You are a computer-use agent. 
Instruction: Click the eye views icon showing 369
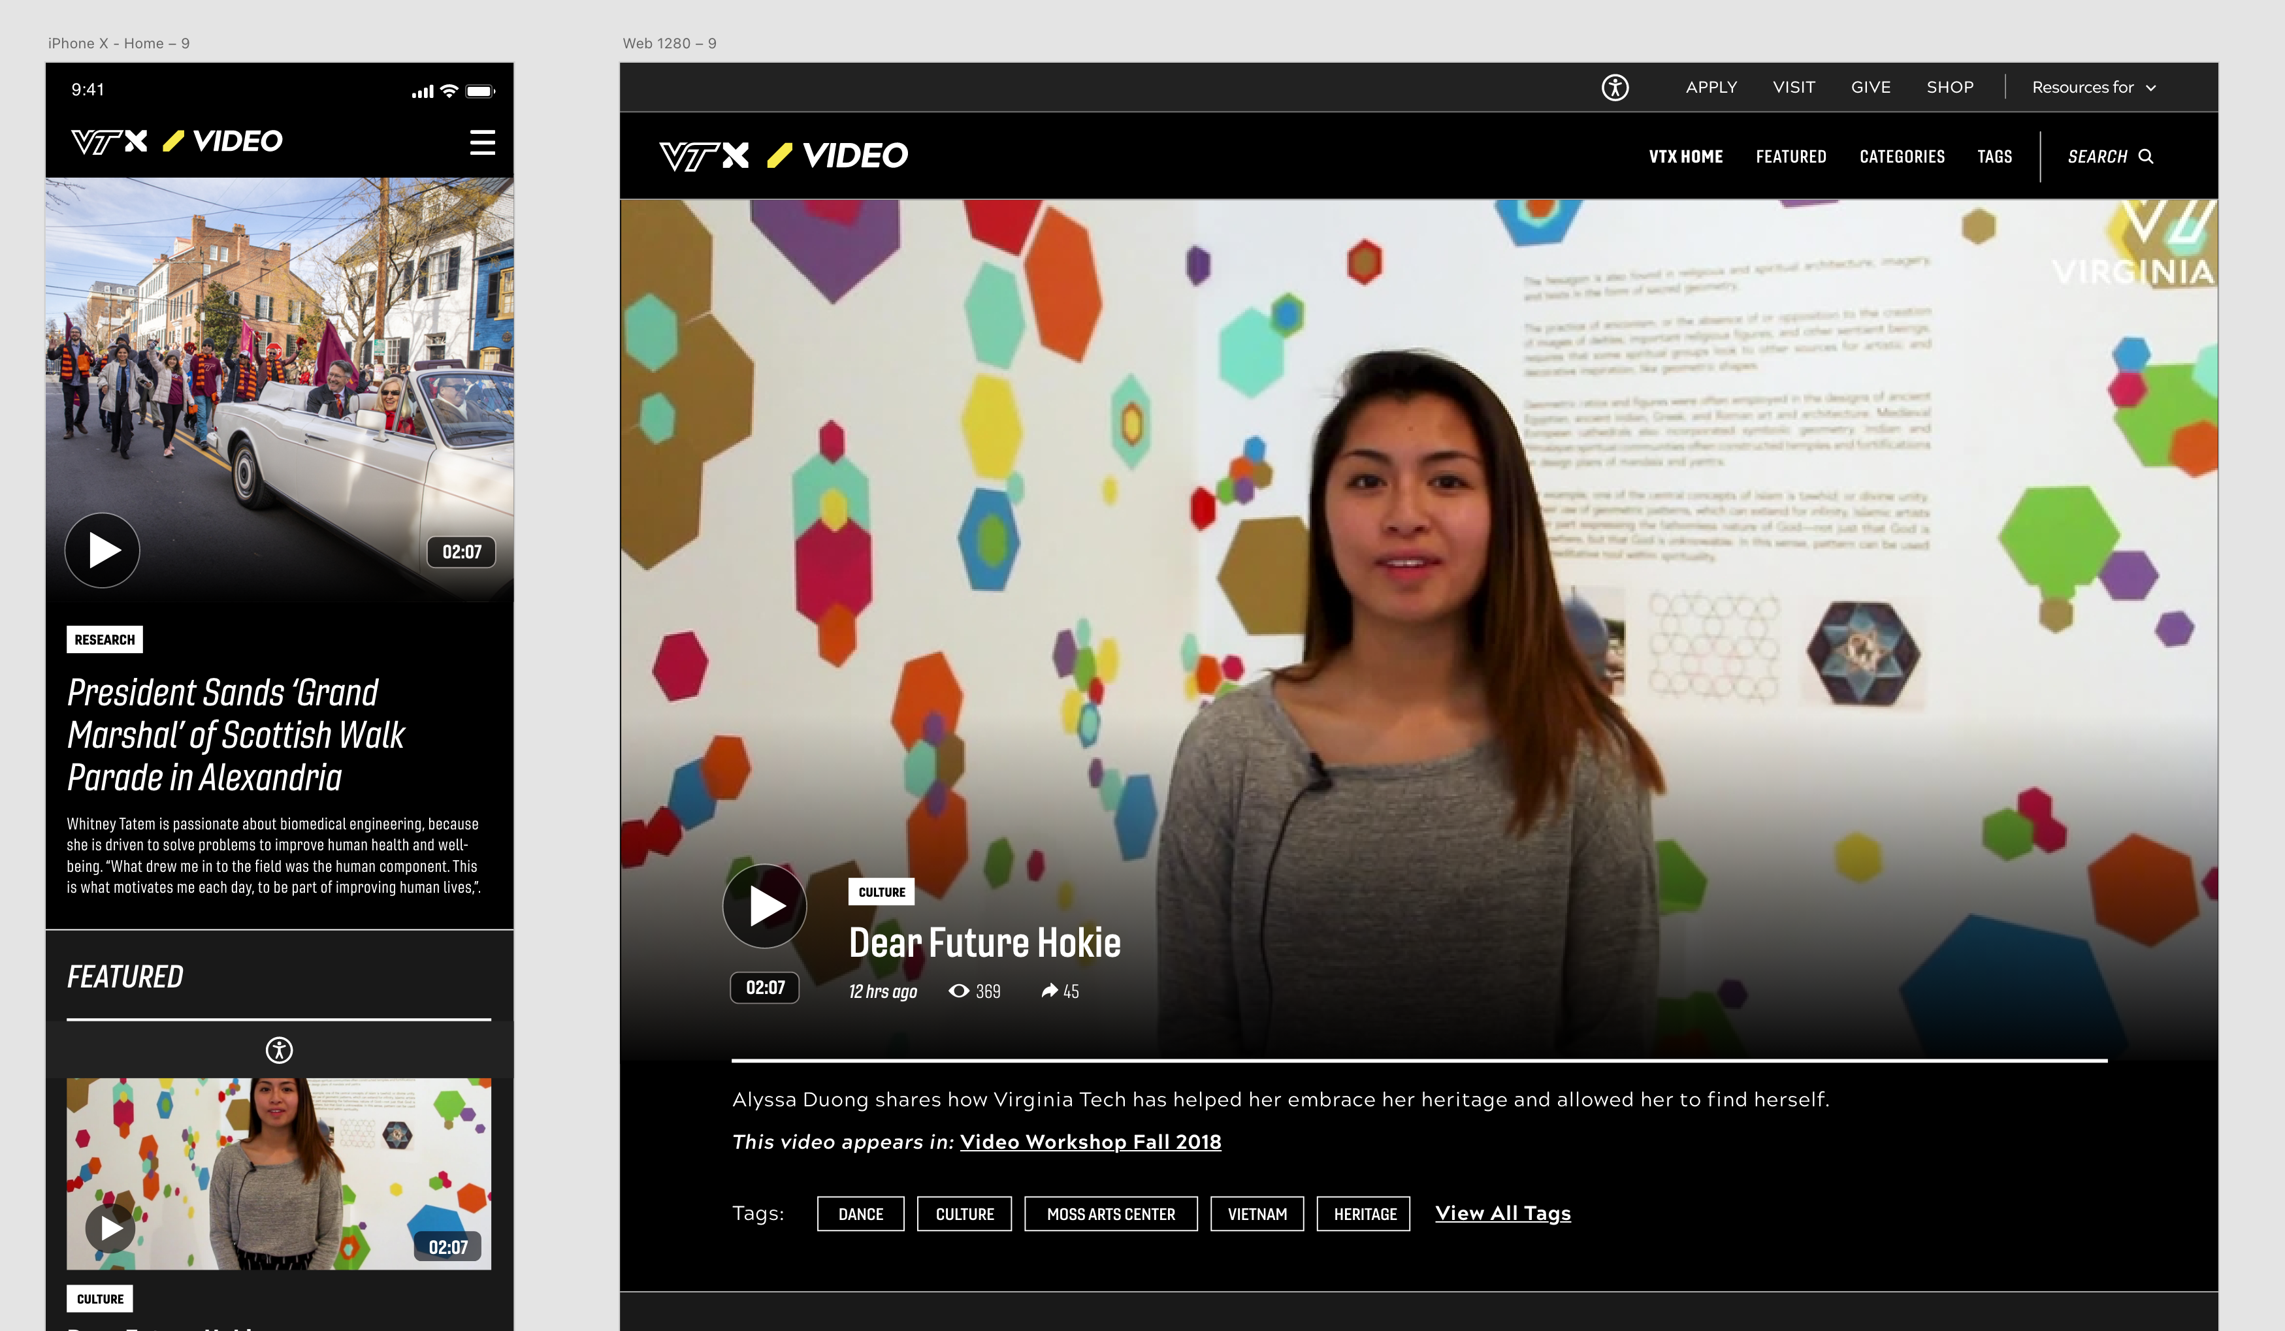point(958,991)
